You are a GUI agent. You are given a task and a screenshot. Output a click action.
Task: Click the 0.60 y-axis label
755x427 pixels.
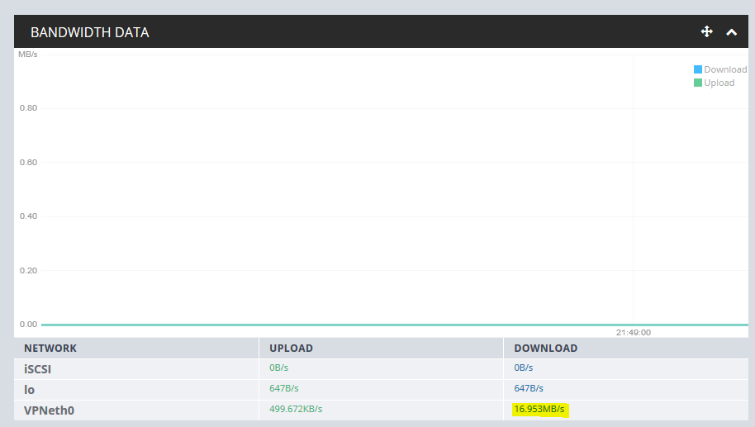(28, 162)
